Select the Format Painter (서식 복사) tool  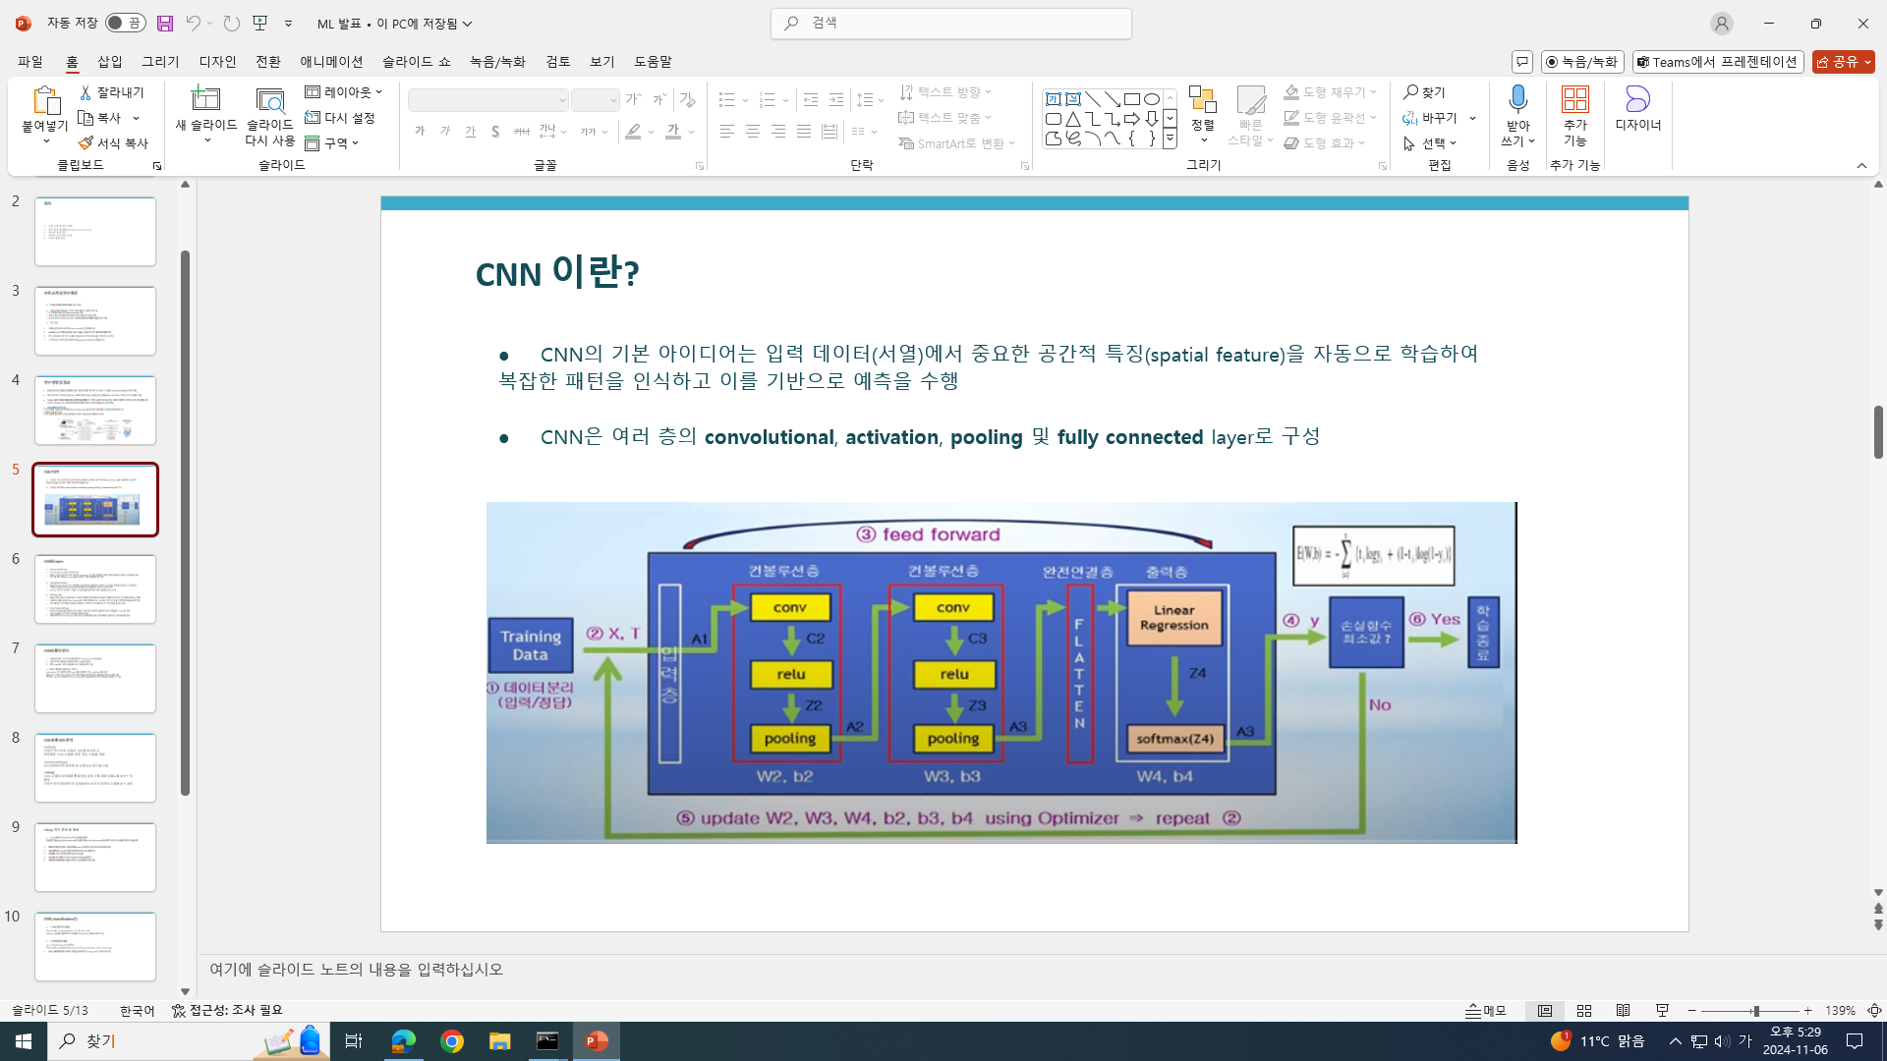tap(113, 143)
